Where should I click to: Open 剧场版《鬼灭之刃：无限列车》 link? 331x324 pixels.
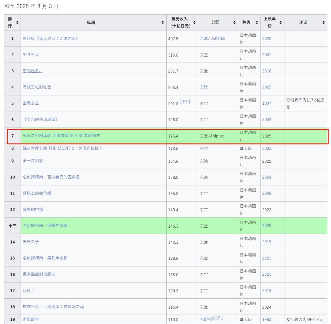[x=50, y=39]
